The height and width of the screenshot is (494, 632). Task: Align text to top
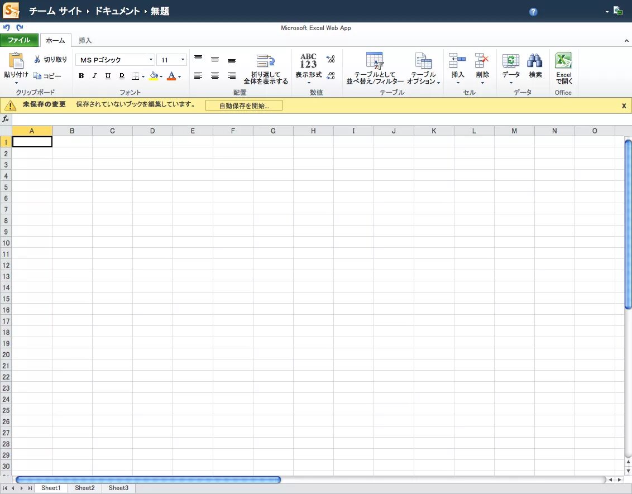(198, 59)
